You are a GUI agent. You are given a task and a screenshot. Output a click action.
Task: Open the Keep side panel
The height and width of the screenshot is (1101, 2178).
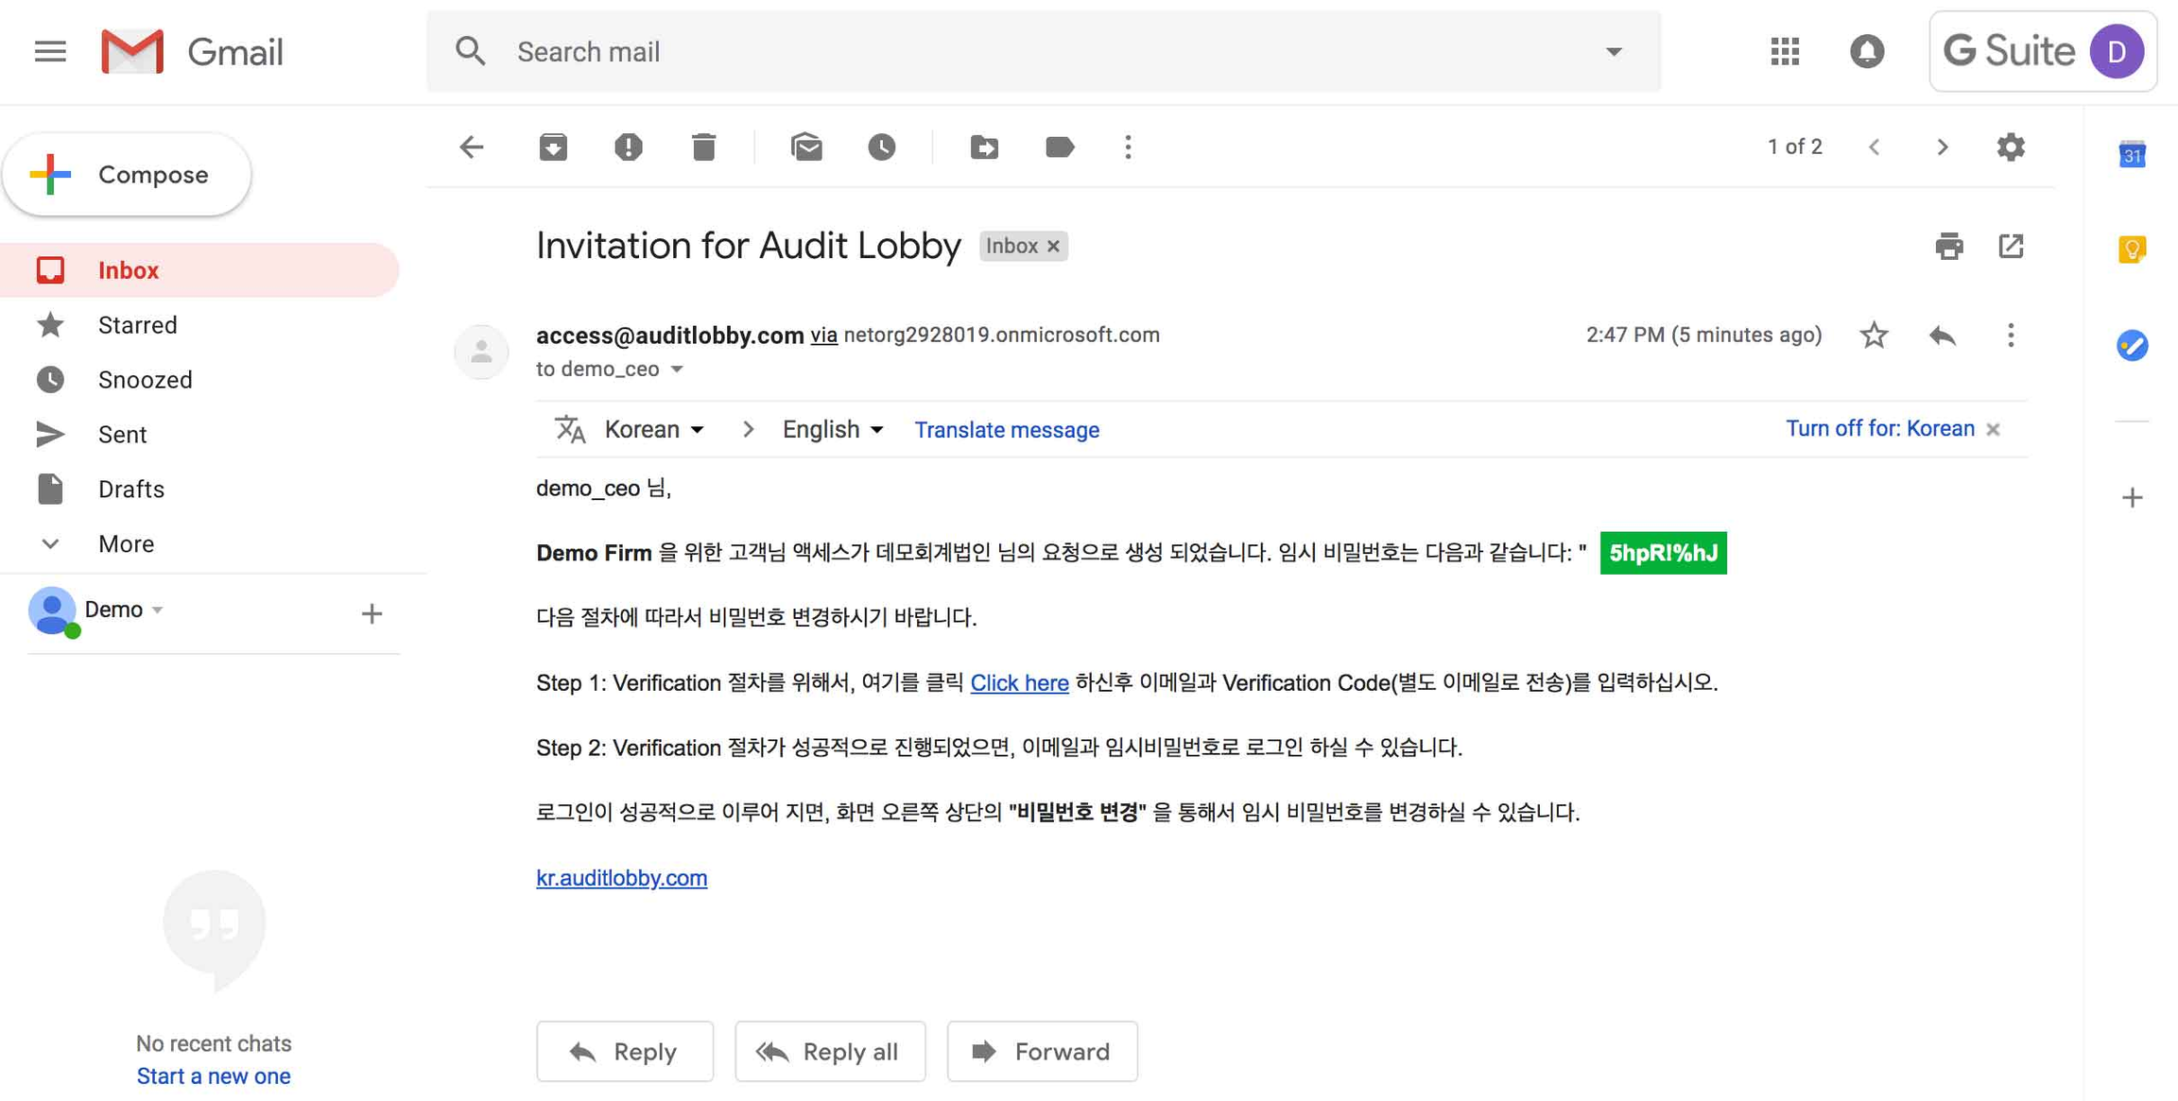[x=2133, y=249]
